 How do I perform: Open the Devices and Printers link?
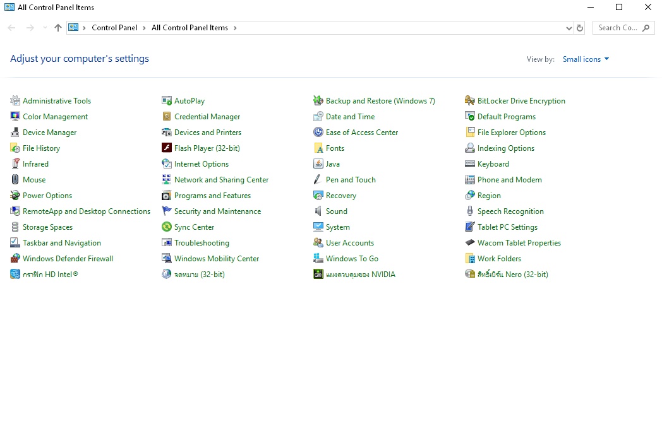(208, 132)
